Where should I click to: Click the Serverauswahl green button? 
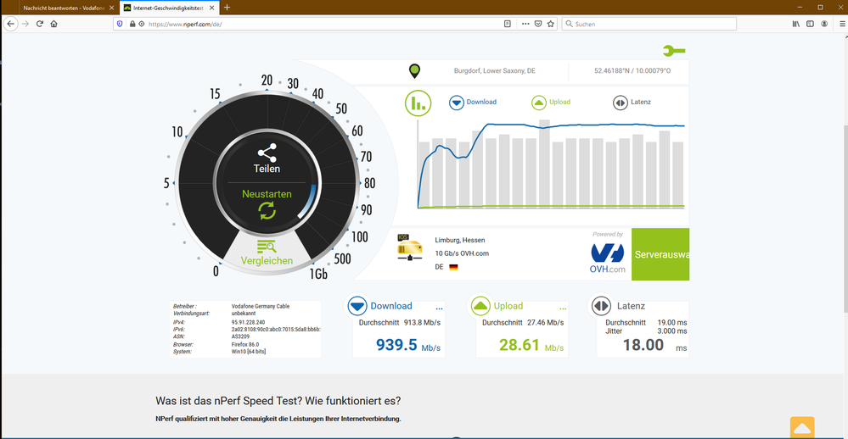[x=660, y=254]
